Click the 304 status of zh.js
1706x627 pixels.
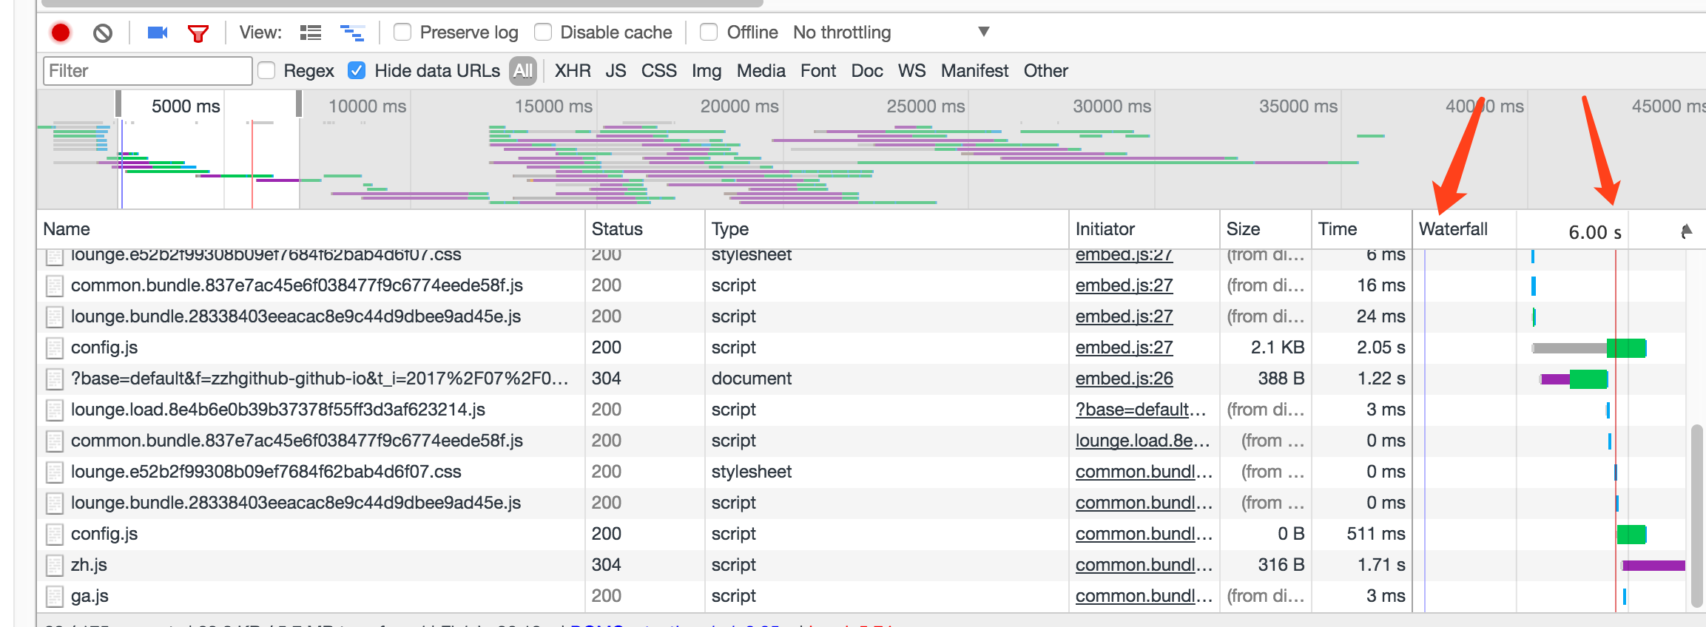click(x=607, y=565)
